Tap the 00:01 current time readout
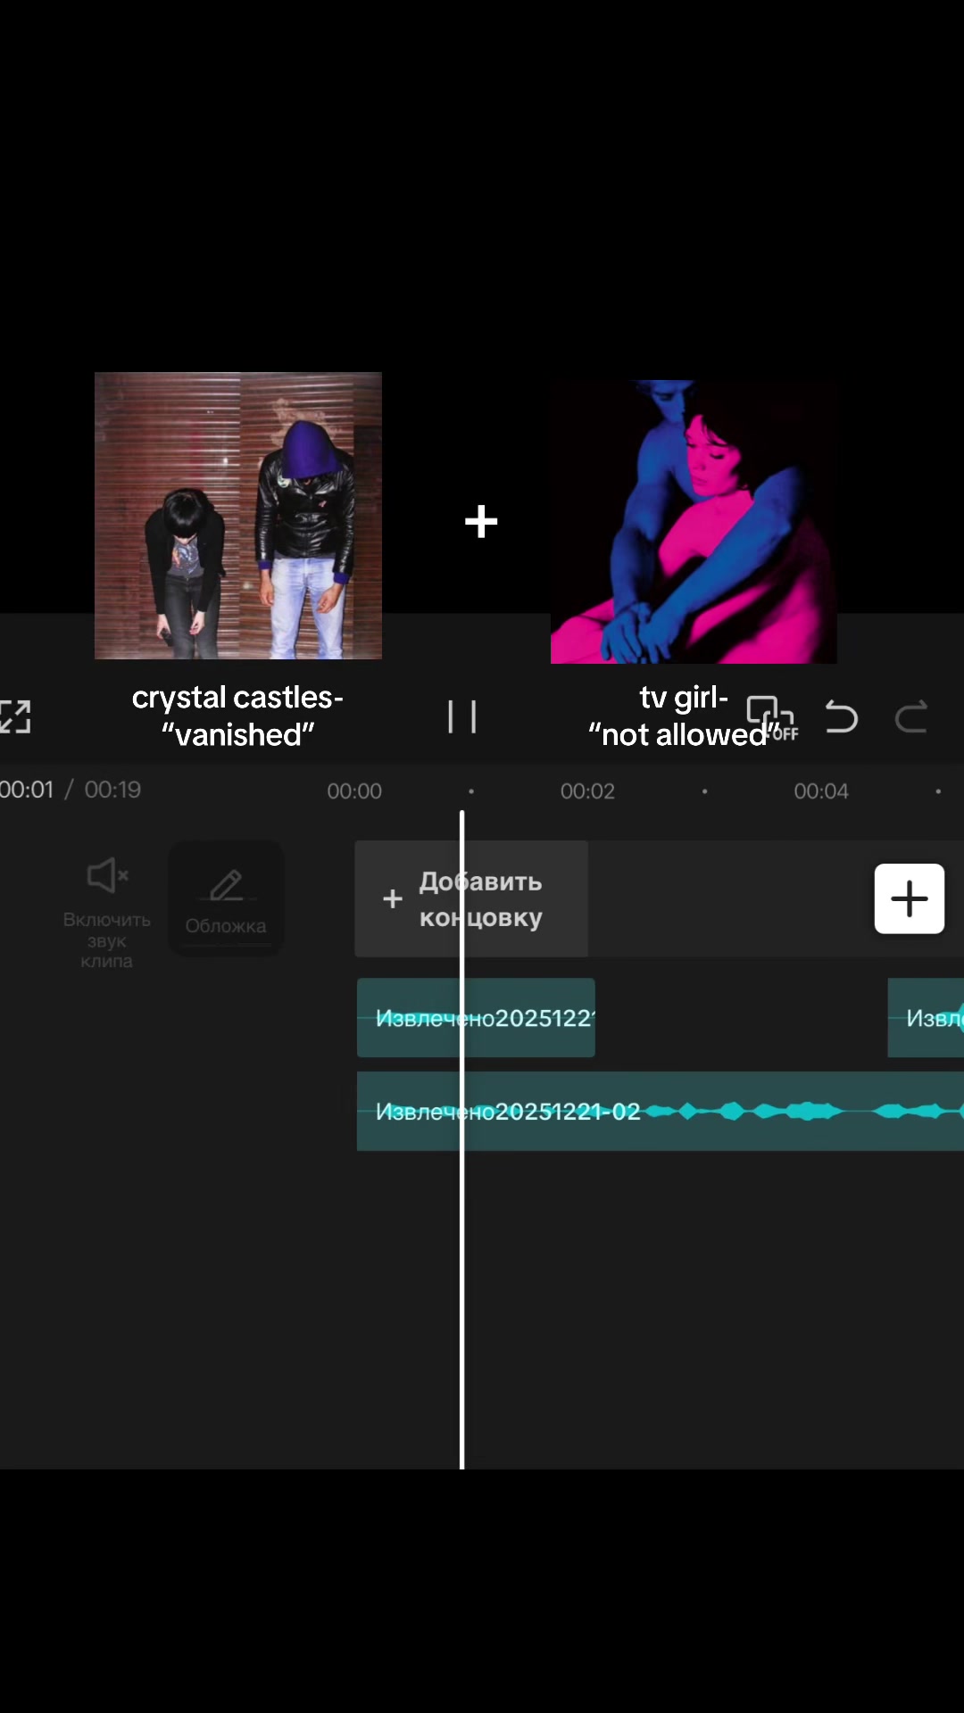 pyautogui.click(x=27, y=790)
